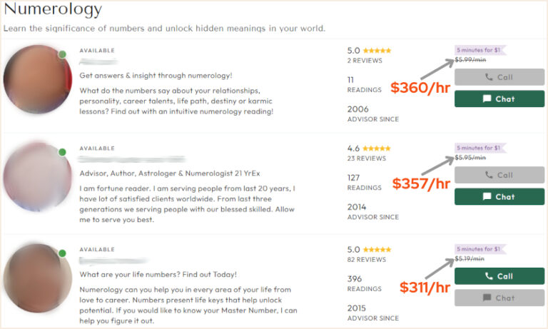The image size is (548, 329).
Task: Click the first '5 minutes for $1' offer badge
Action: [x=480, y=49]
